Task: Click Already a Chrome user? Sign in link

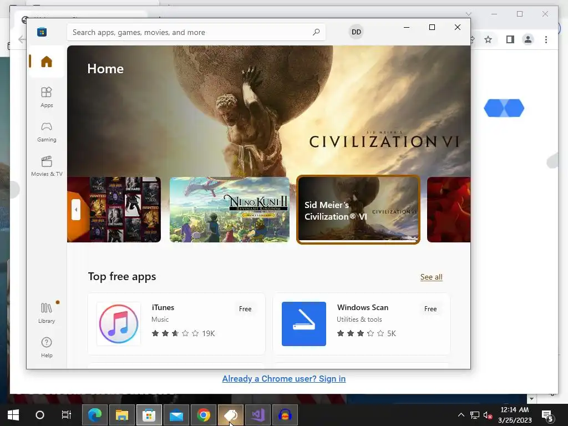Action: click(x=283, y=378)
